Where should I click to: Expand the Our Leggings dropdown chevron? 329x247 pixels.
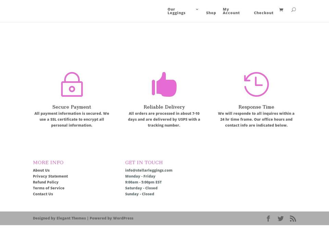tap(197, 9)
